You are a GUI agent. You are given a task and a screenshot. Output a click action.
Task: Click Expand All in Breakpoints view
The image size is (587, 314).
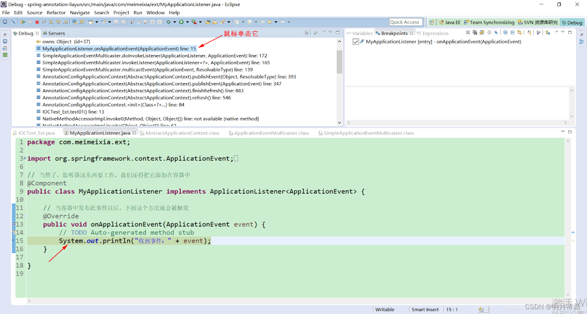pos(505,33)
